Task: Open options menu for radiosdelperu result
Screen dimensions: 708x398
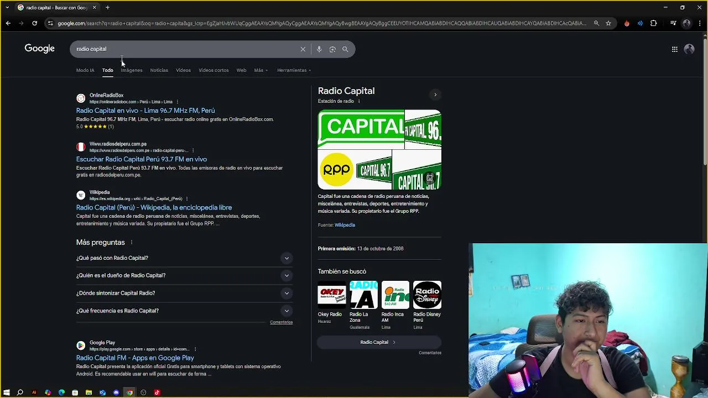Action: point(192,150)
